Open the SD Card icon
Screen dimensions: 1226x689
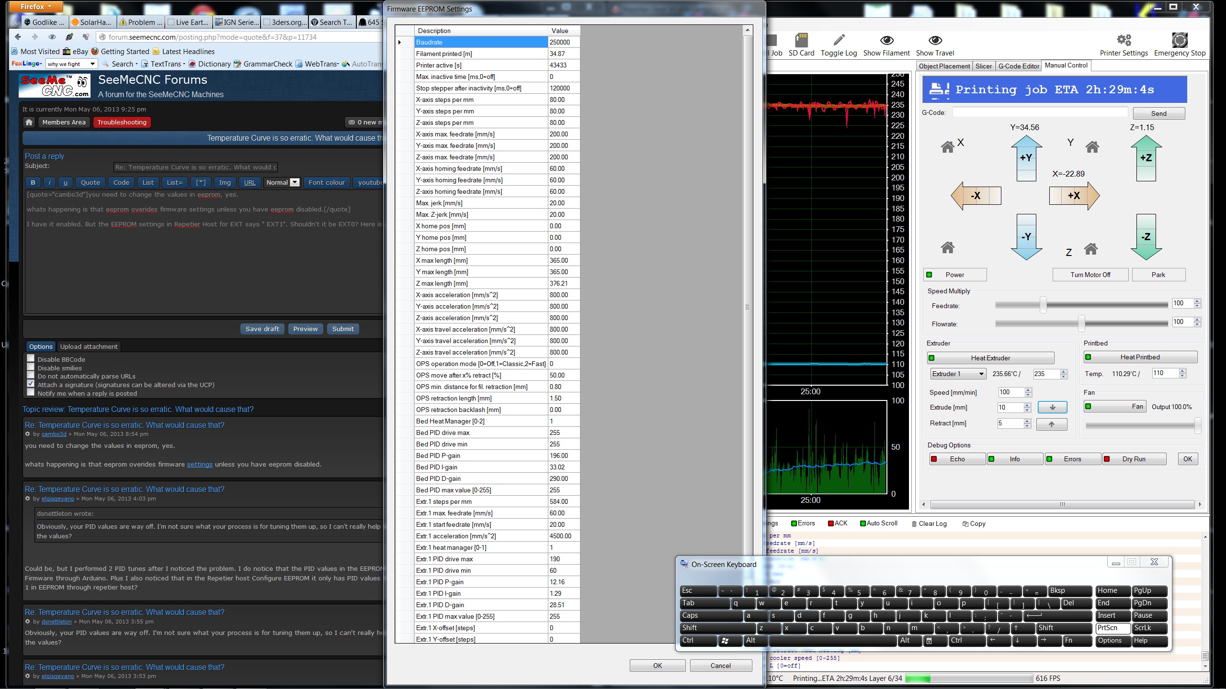pos(801,41)
